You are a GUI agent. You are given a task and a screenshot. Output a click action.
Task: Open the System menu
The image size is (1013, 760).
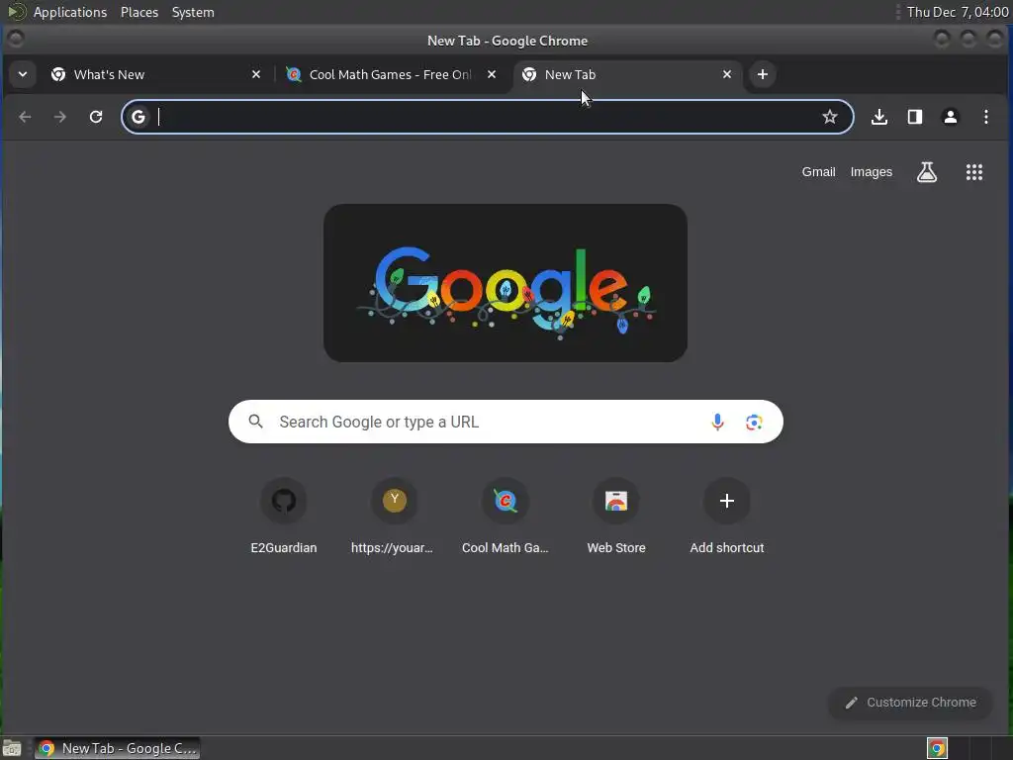(x=193, y=12)
